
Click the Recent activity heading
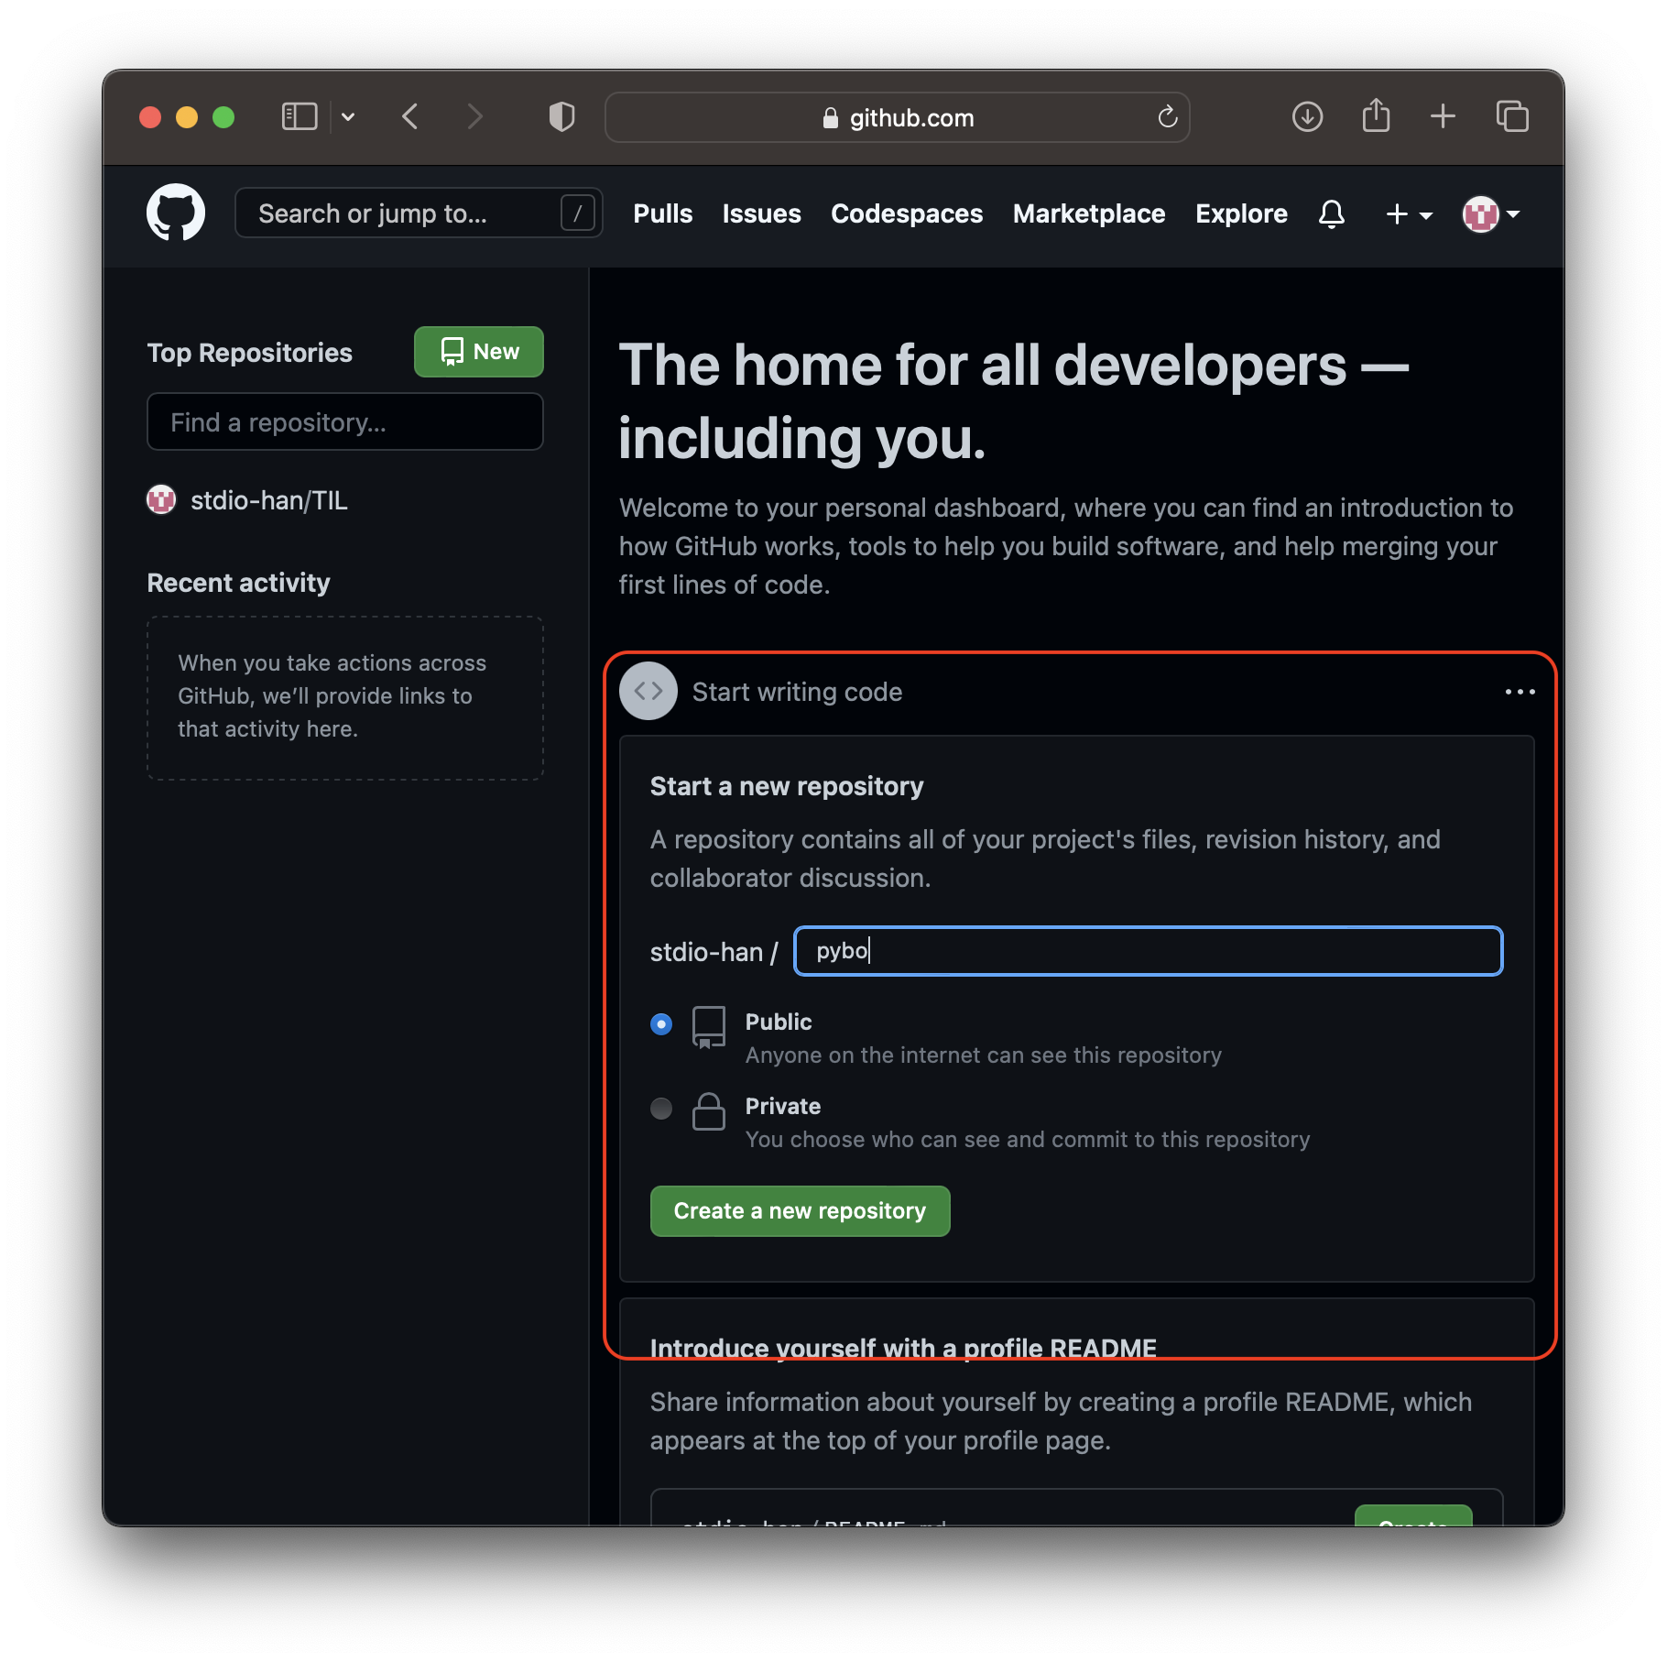tap(239, 583)
